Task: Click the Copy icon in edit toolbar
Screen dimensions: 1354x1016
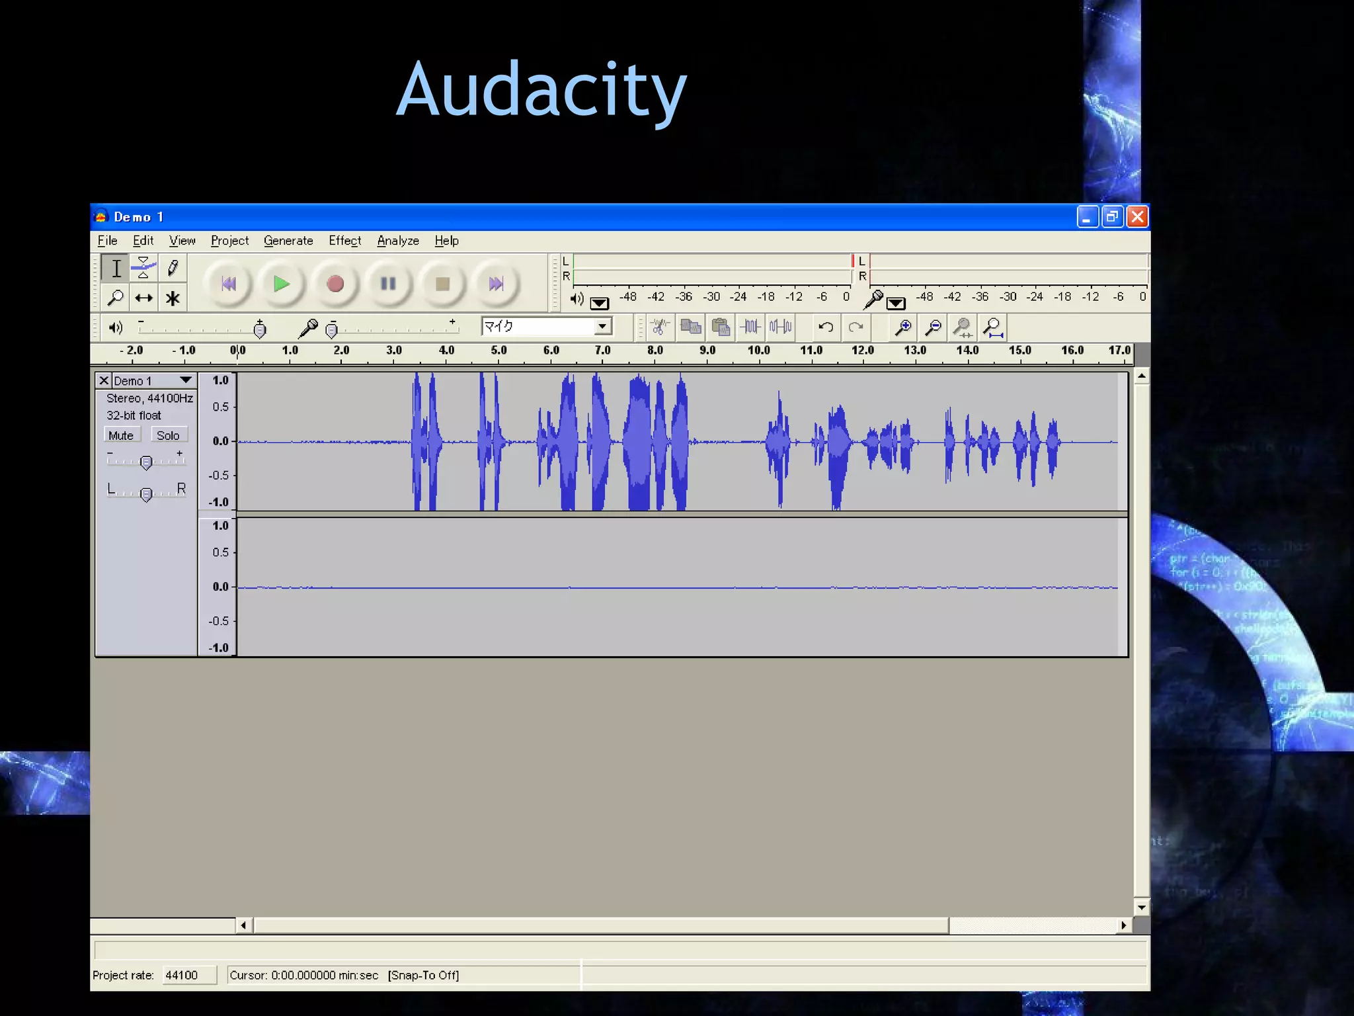Action: tap(690, 327)
